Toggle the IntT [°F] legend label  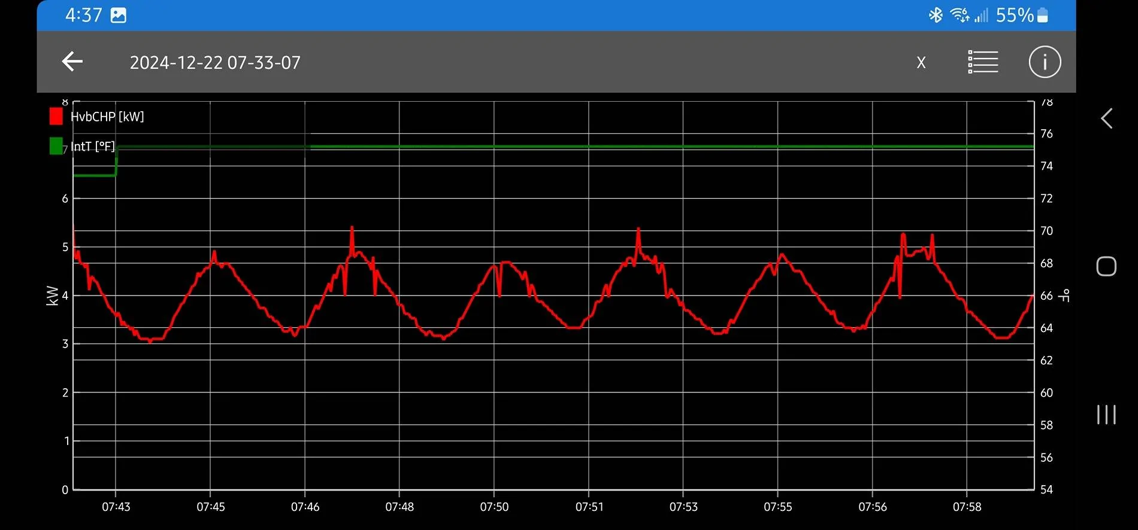93,147
